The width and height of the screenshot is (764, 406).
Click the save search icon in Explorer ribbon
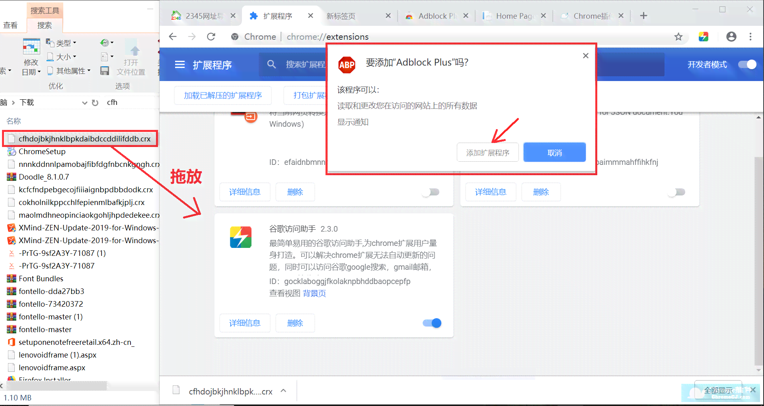pos(105,71)
